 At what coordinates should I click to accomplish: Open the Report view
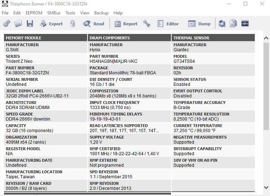[126, 23]
